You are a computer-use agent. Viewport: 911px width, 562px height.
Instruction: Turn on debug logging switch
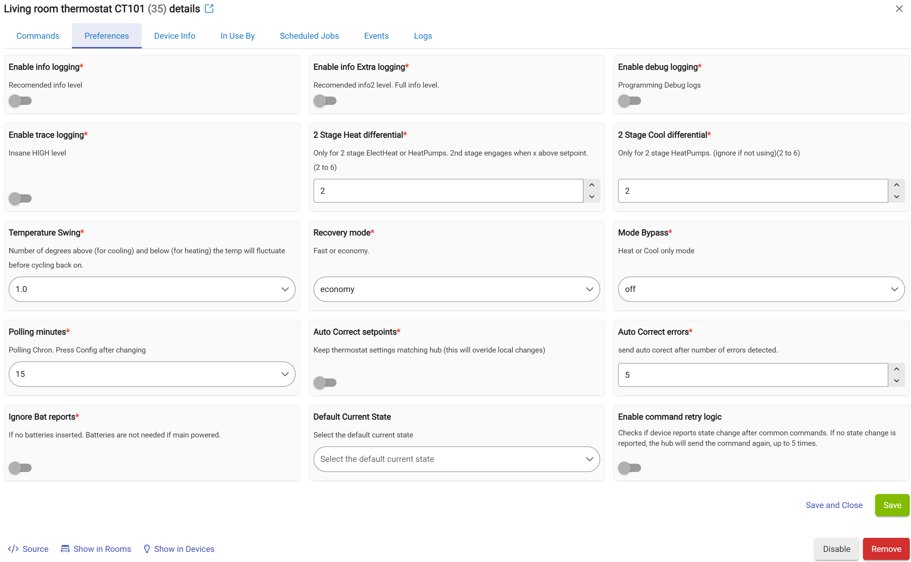629,101
